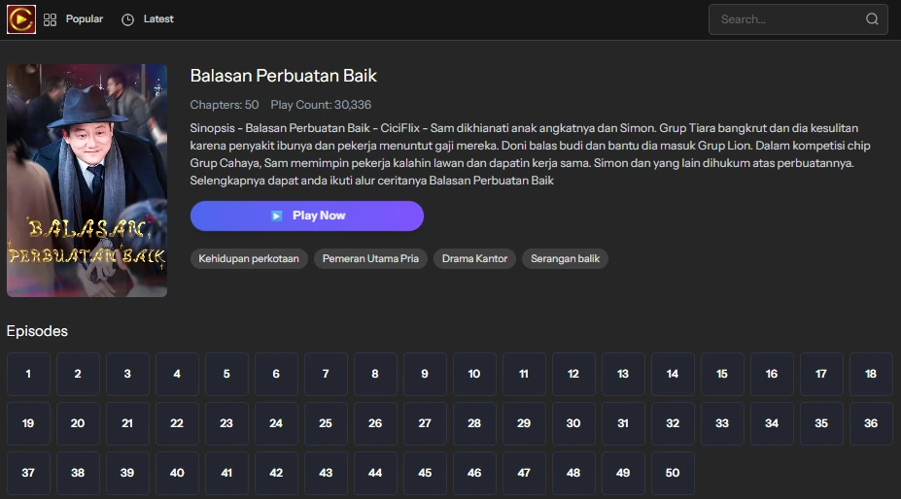
Task: Click the Play Now button
Action: click(x=307, y=216)
